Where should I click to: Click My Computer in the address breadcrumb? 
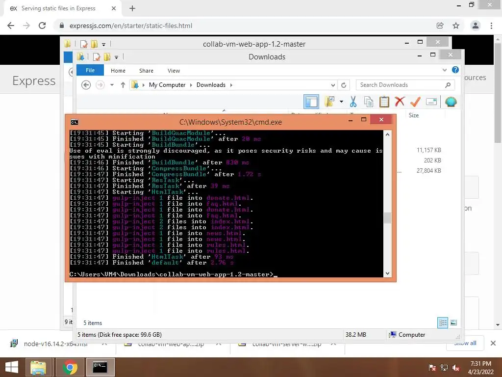pos(167,85)
